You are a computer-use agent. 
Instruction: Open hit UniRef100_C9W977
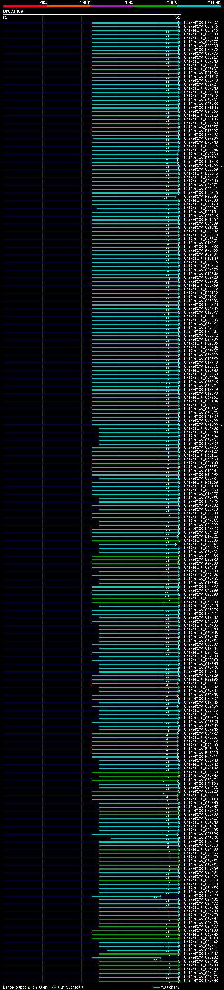(201, 42)
